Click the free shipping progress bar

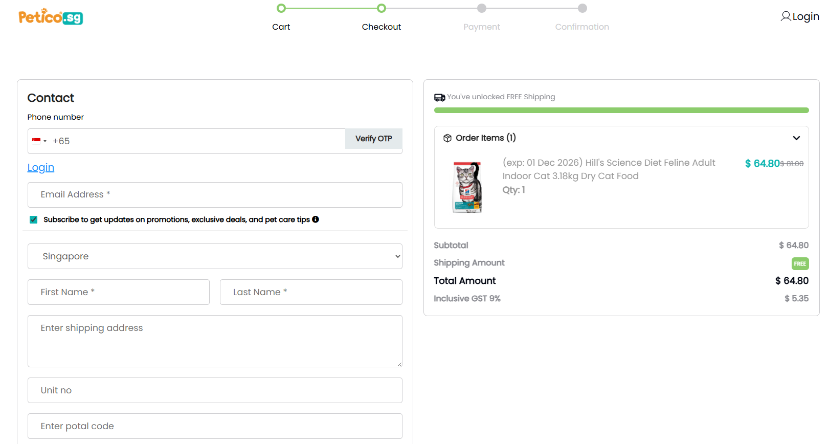tap(621, 110)
